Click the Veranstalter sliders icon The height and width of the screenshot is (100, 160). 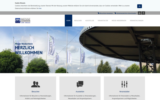point(124,84)
